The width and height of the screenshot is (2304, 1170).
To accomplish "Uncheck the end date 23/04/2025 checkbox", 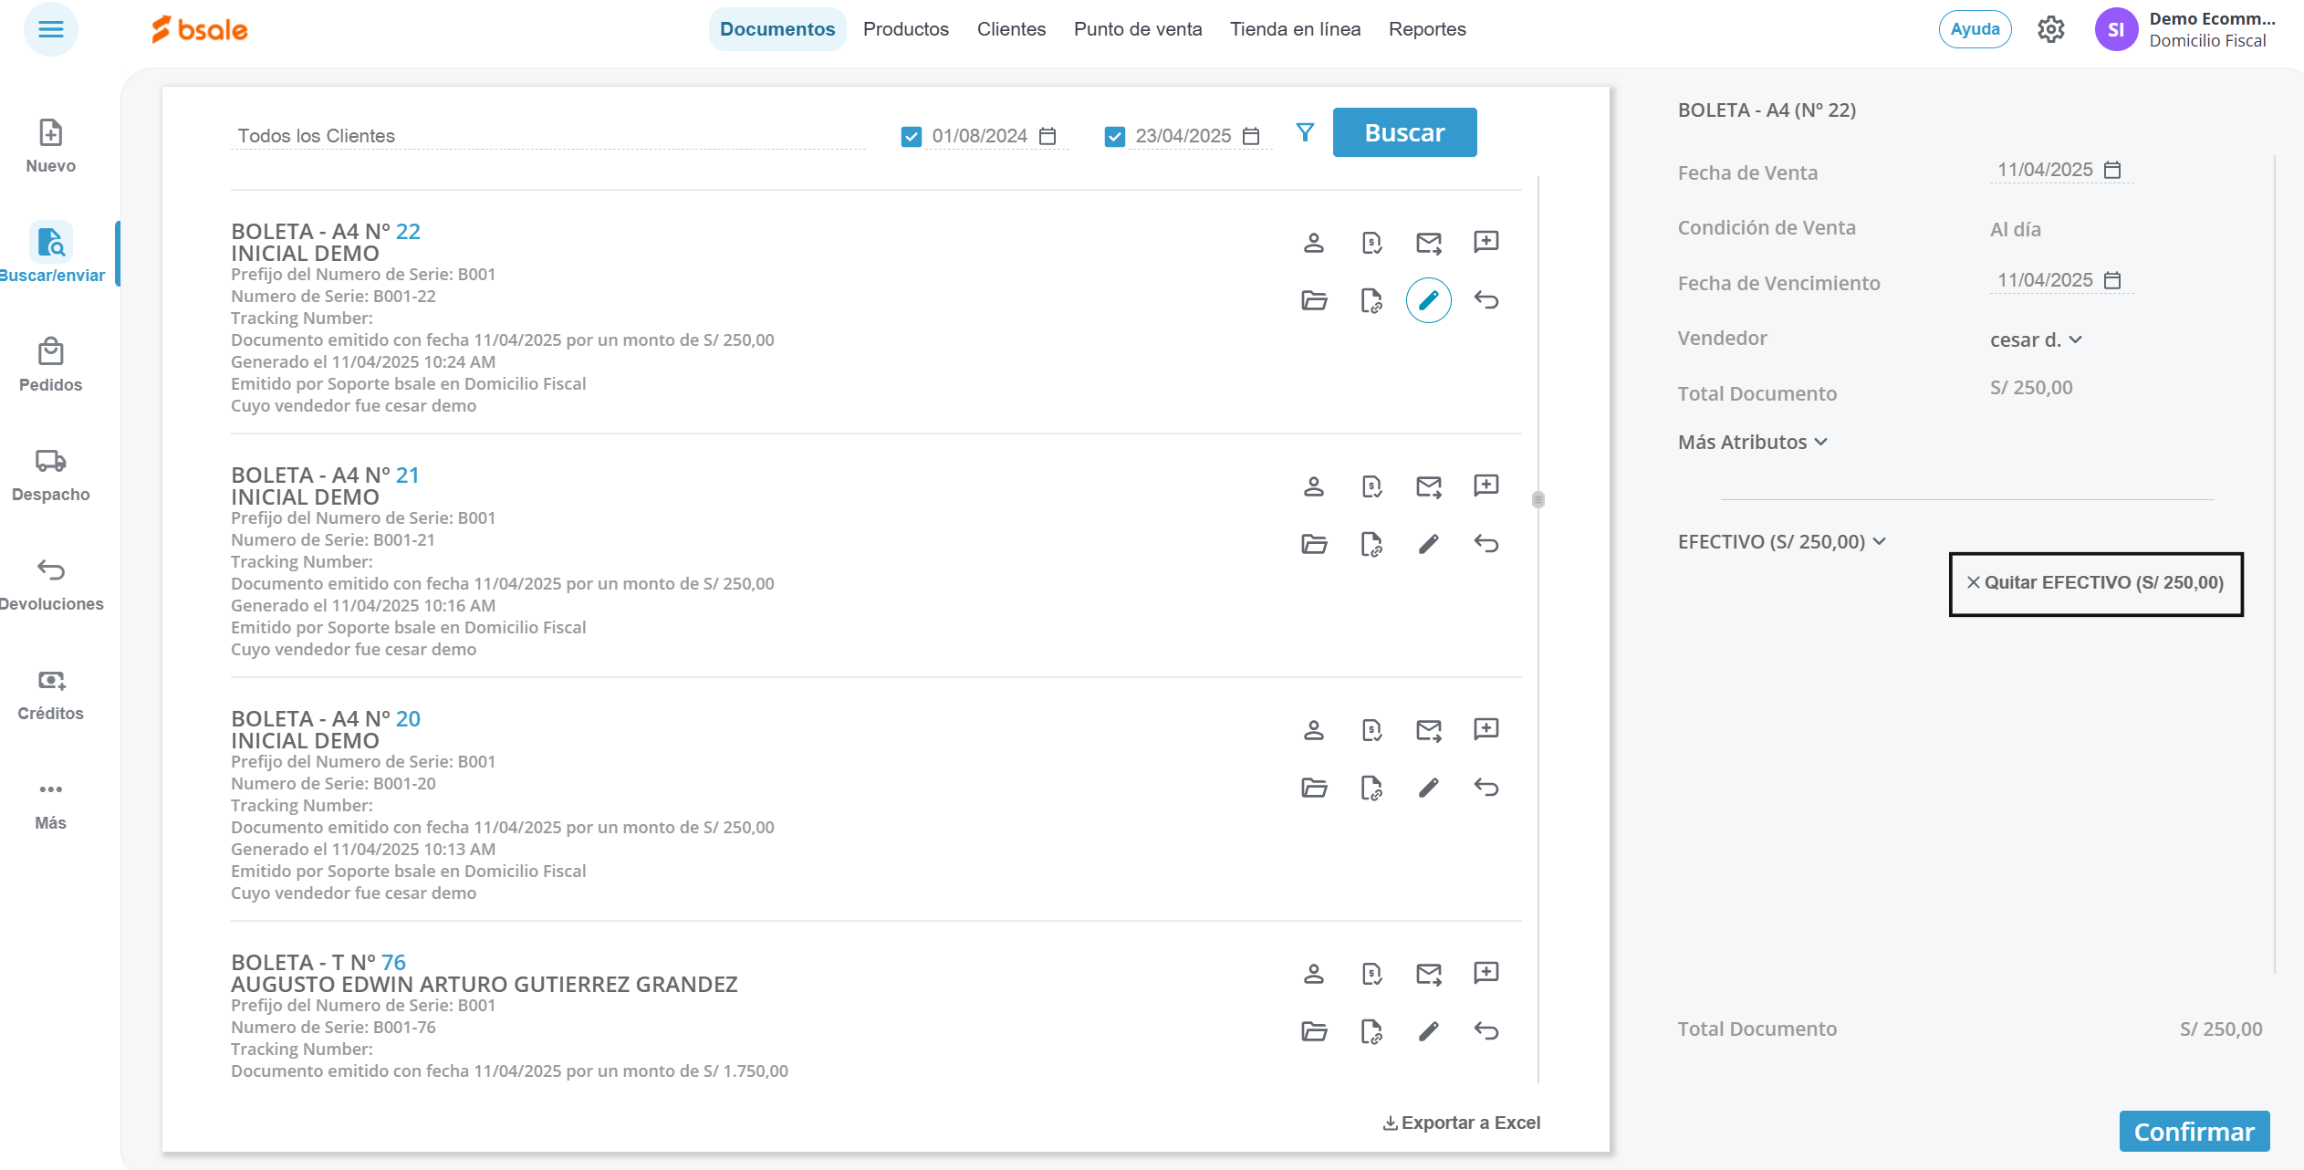I will (x=1114, y=136).
